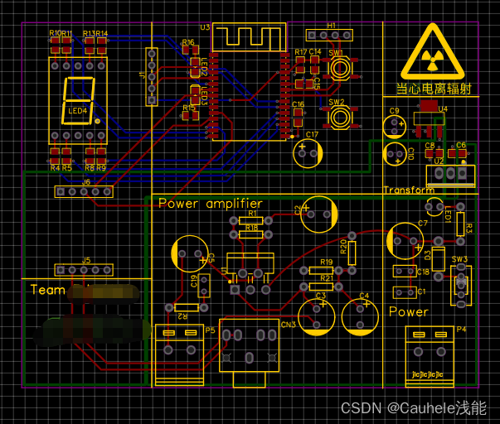Select large capacitor C2 footprint
This screenshot has width=500, height=424.
(319, 214)
